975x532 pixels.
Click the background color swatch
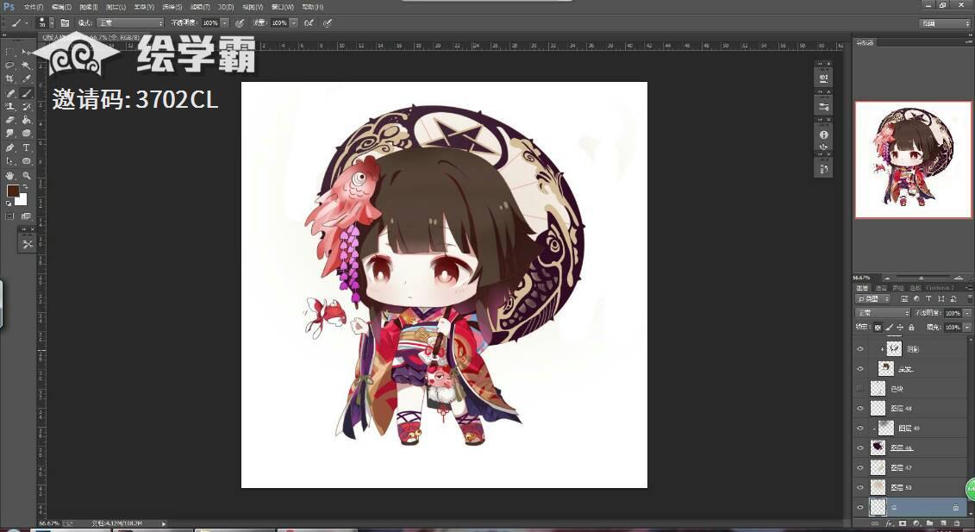click(22, 200)
